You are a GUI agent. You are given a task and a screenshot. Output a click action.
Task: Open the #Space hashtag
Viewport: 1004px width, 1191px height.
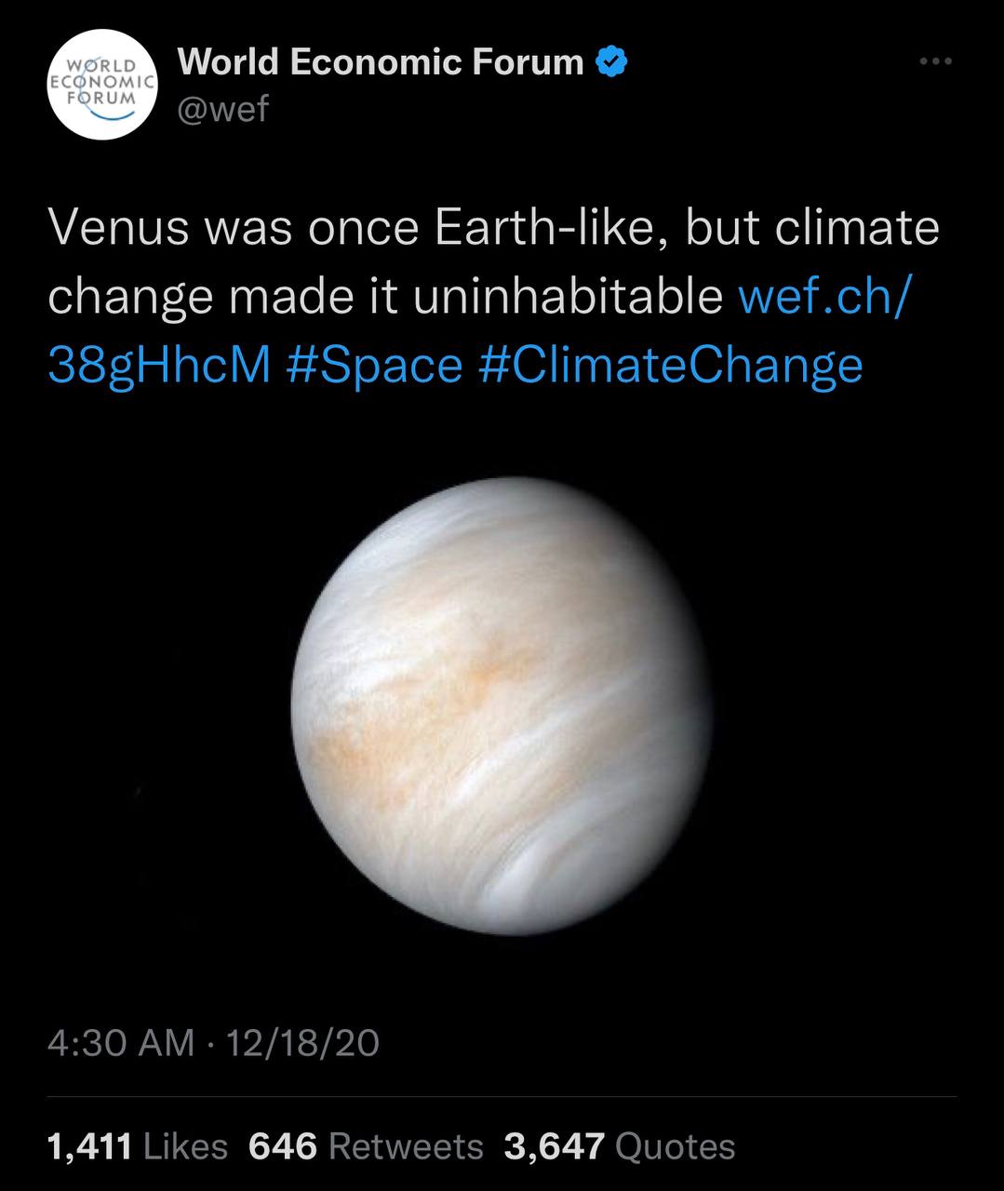coord(374,365)
